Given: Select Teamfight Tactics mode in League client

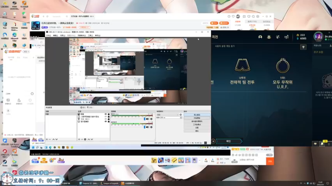Looking at the screenshot, I should (242, 72).
